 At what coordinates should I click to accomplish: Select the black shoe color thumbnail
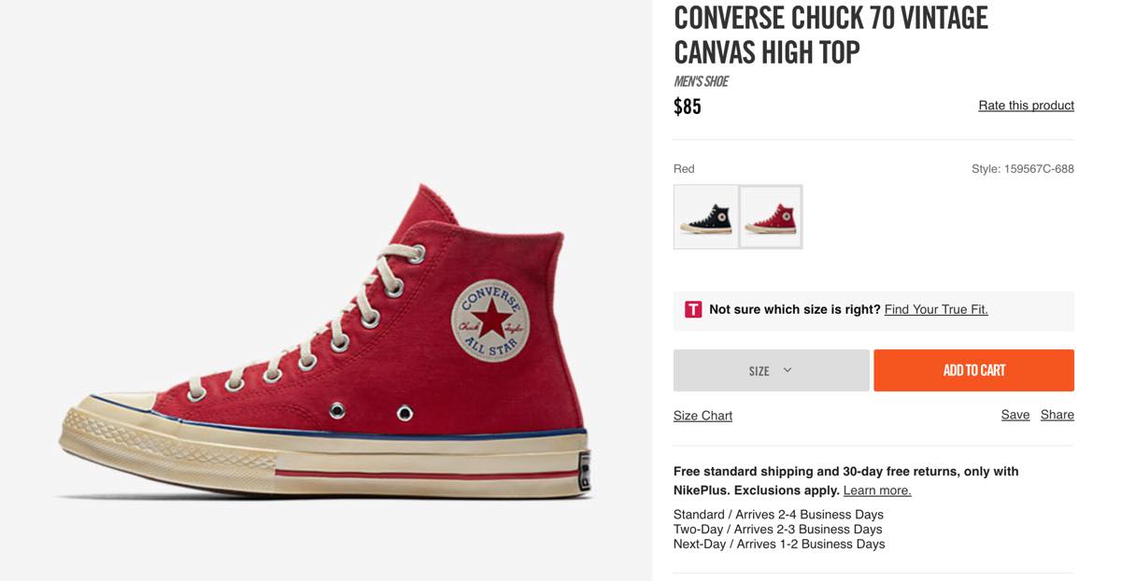(x=705, y=217)
